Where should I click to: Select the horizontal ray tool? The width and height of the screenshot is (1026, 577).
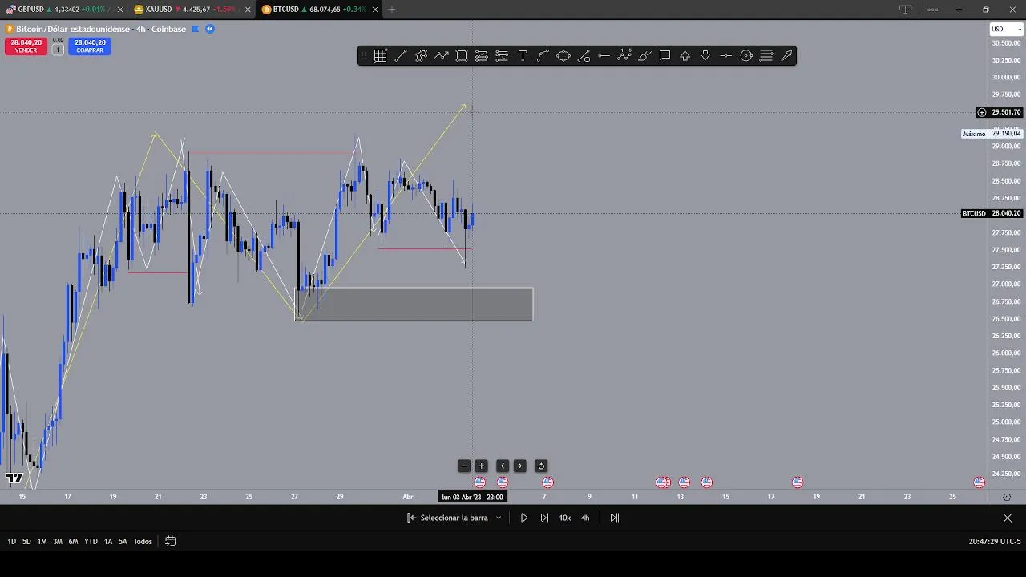725,55
